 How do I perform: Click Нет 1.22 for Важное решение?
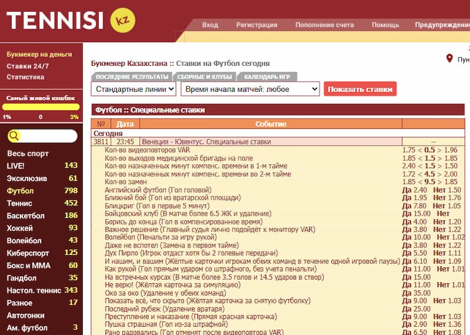pos(447,229)
